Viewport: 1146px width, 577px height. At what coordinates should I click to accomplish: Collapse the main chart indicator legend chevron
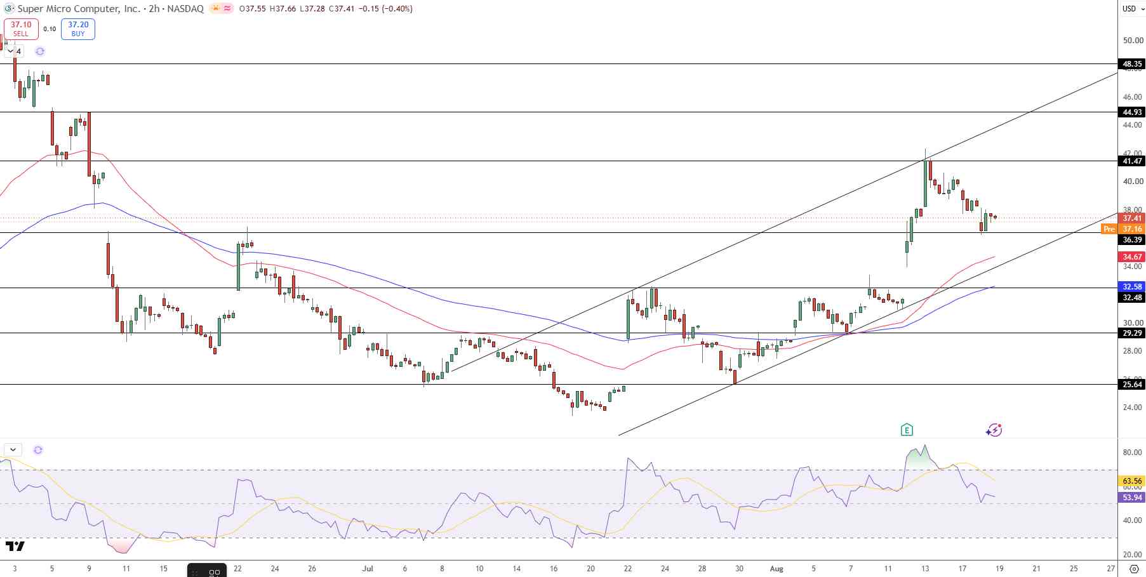(x=10, y=51)
